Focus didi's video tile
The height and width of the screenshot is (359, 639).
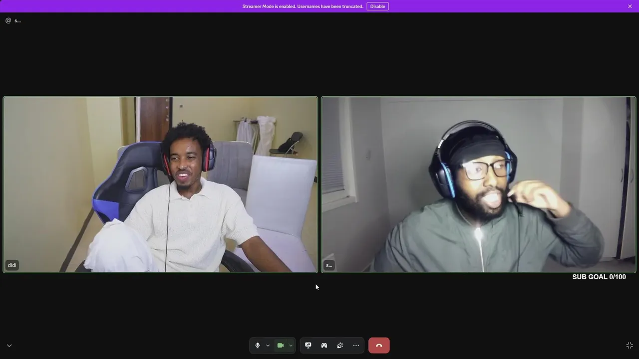tap(160, 184)
